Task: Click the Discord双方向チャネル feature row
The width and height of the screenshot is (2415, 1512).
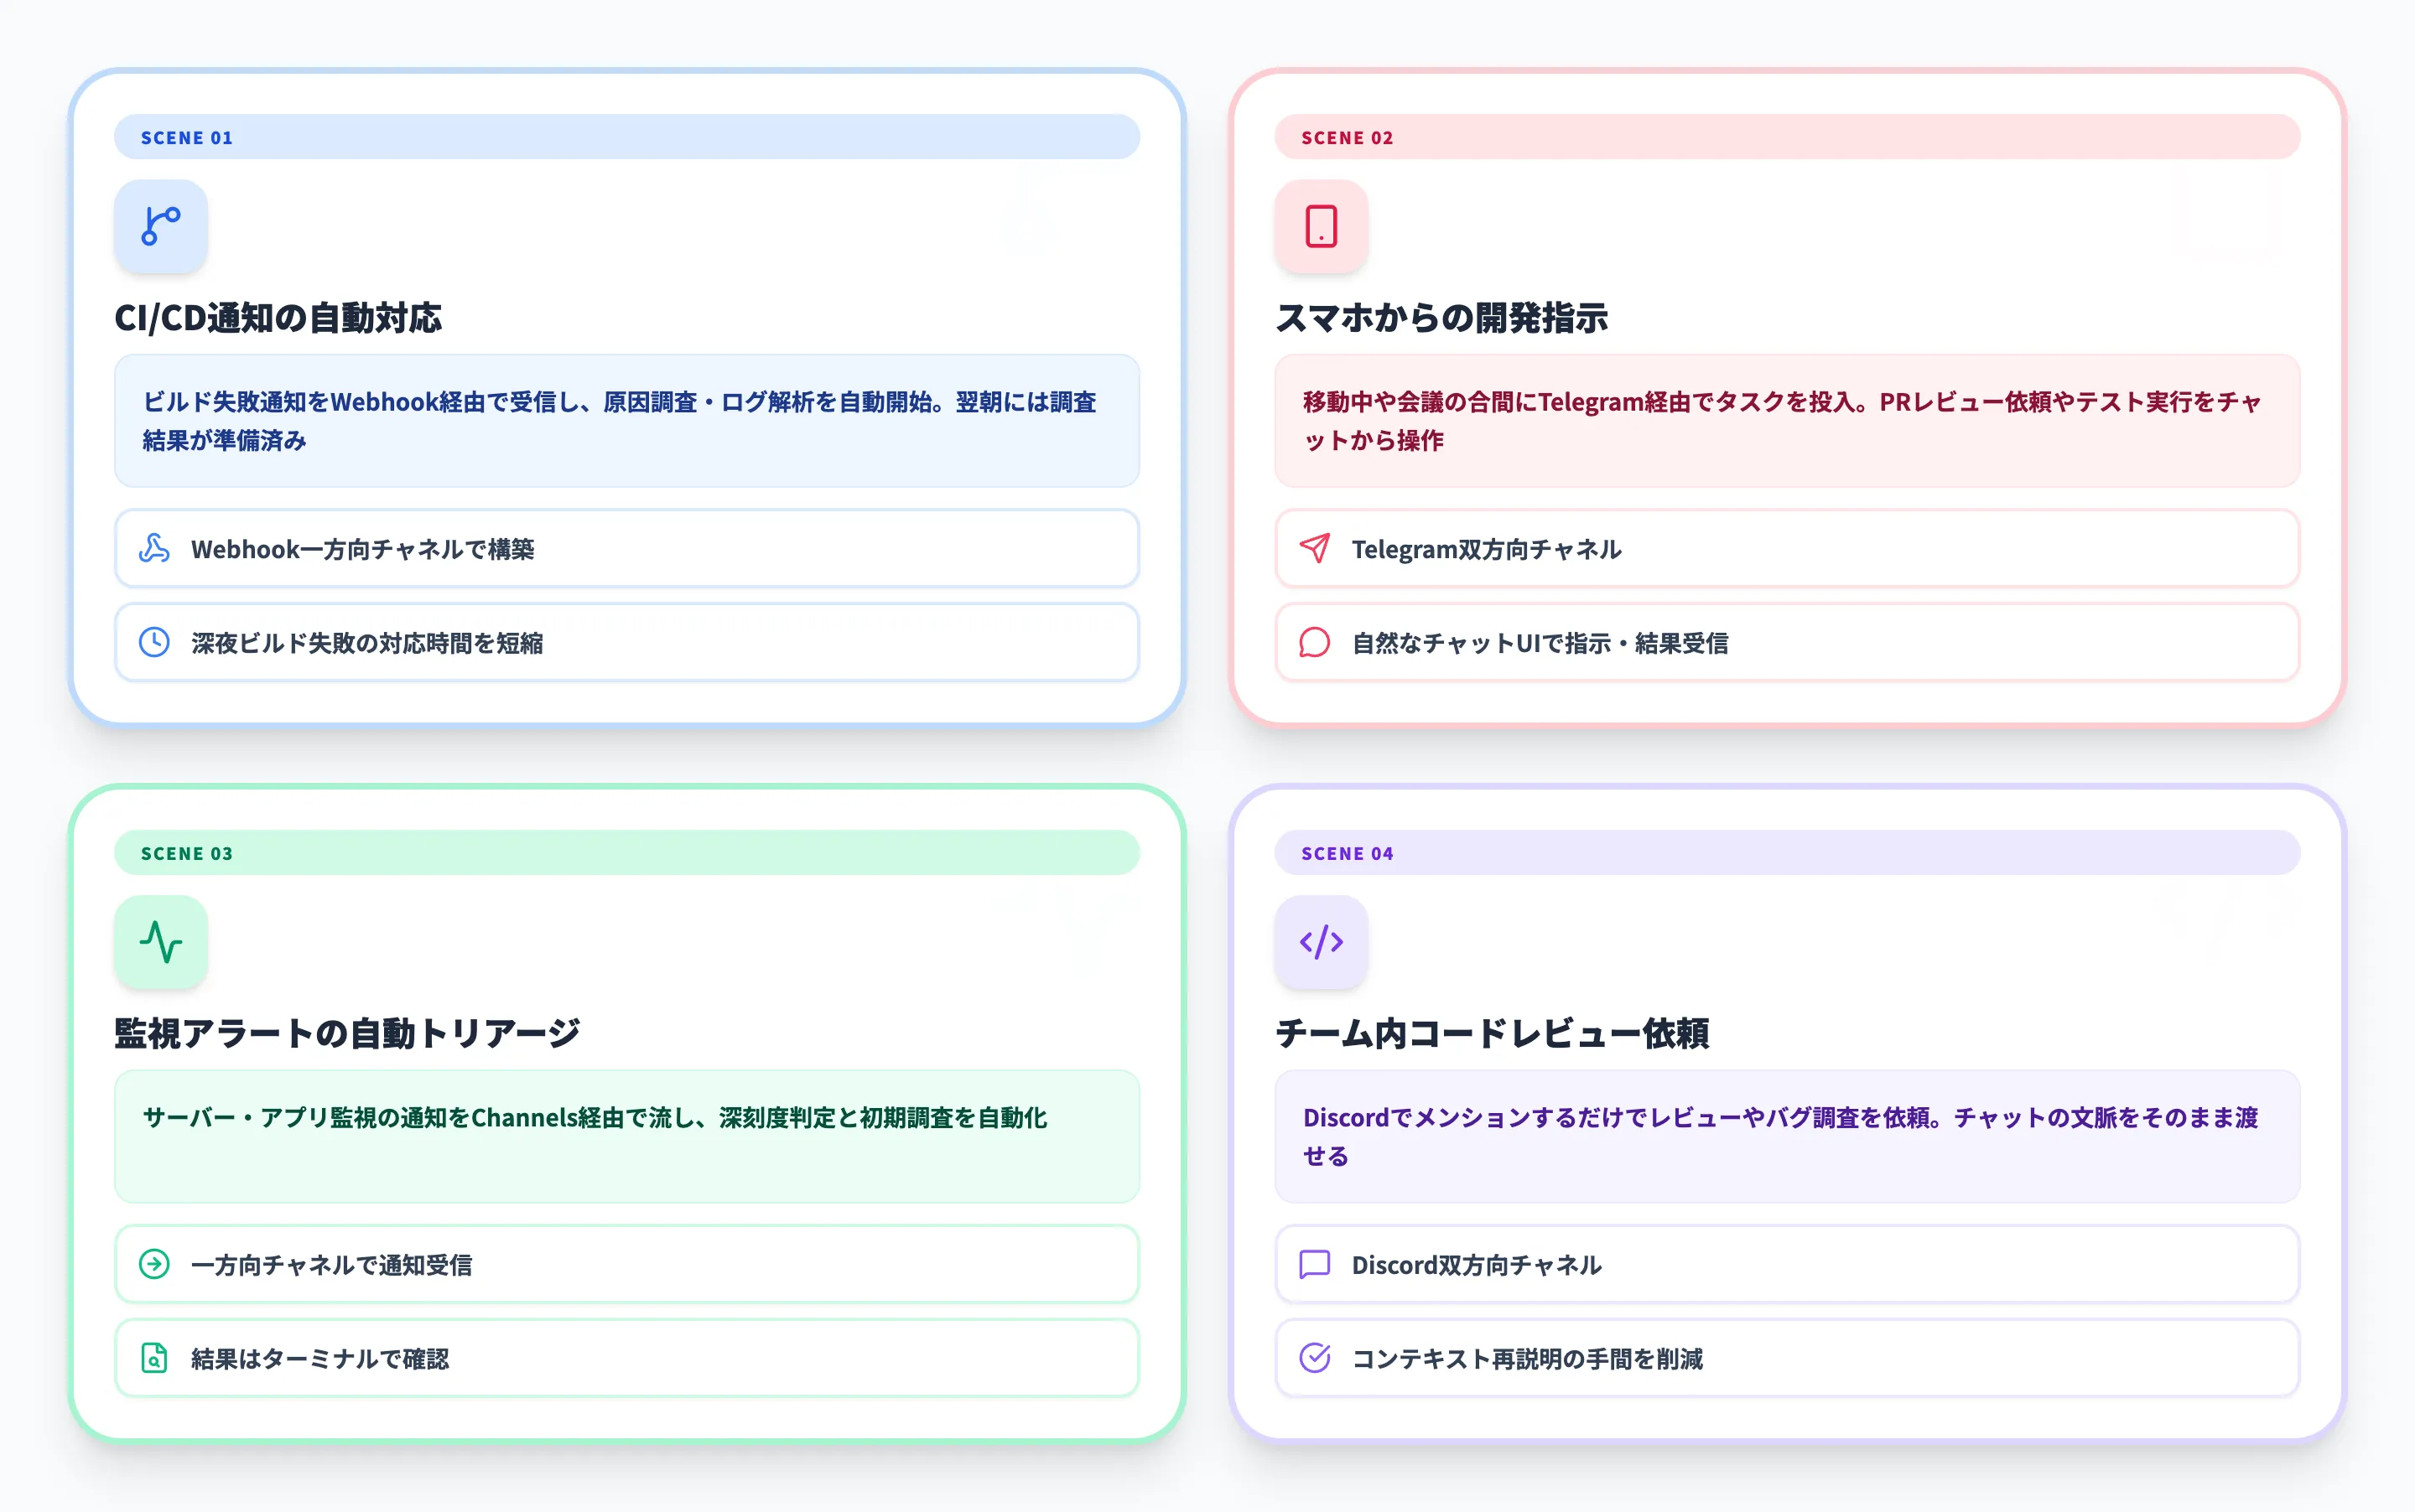Action: click(x=1787, y=1264)
